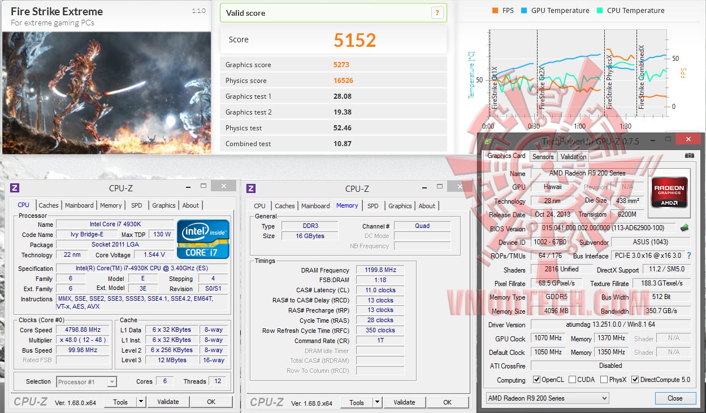
Task: Click OK in CPU-Z showing memory timings
Action: click(447, 402)
